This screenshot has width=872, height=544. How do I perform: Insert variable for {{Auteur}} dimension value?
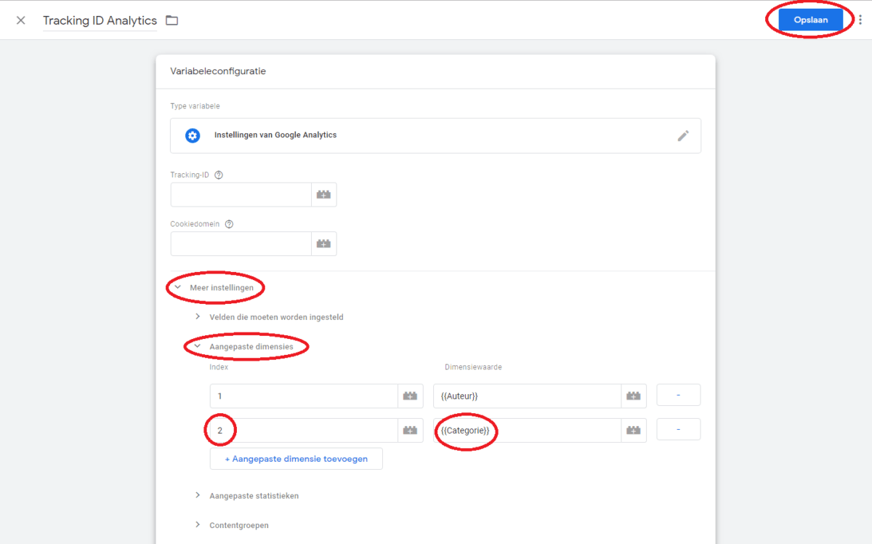pos(634,396)
